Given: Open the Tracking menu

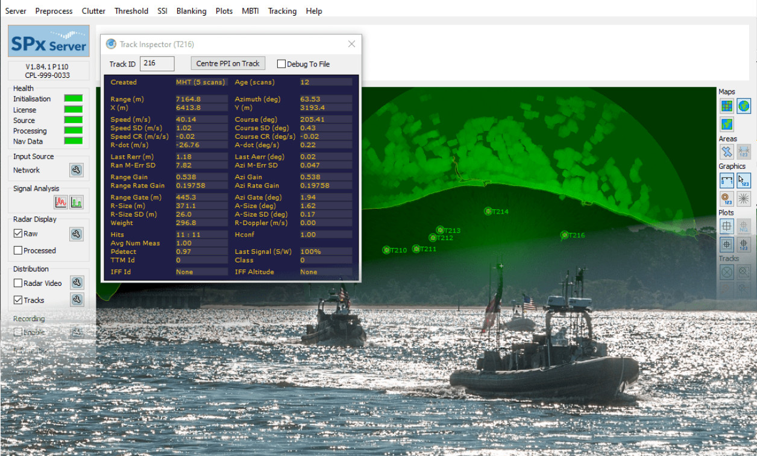Looking at the screenshot, I should click(x=282, y=11).
